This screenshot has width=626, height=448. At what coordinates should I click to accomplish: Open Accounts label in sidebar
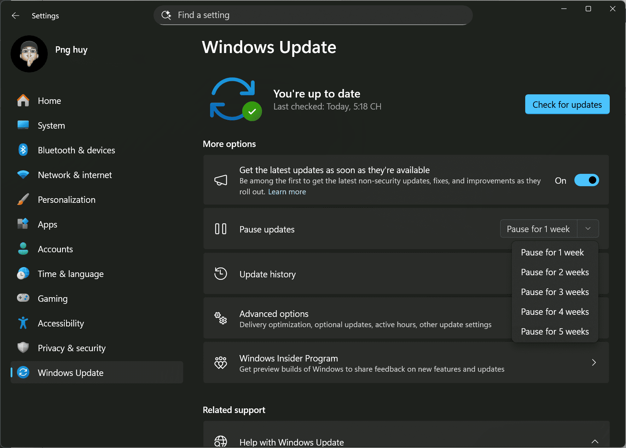pyautogui.click(x=55, y=249)
